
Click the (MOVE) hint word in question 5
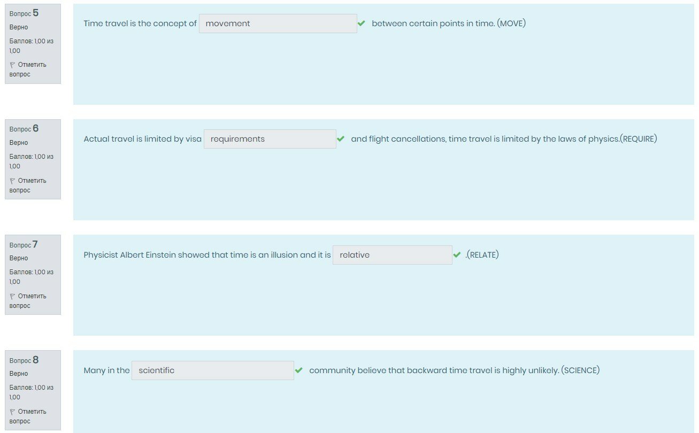(511, 24)
